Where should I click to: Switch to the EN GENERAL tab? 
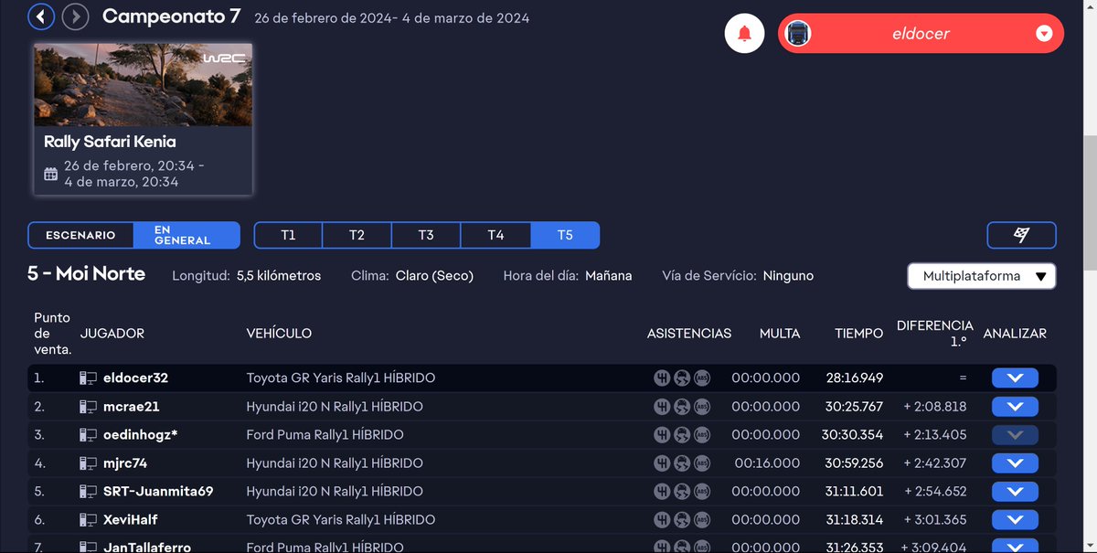point(186,235)
